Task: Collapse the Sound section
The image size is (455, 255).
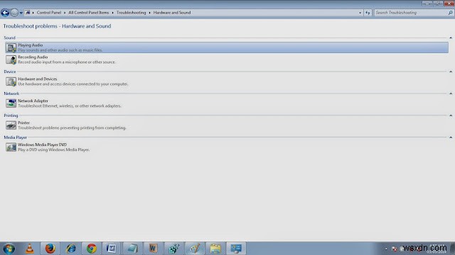Action: (x=451, y=38)
